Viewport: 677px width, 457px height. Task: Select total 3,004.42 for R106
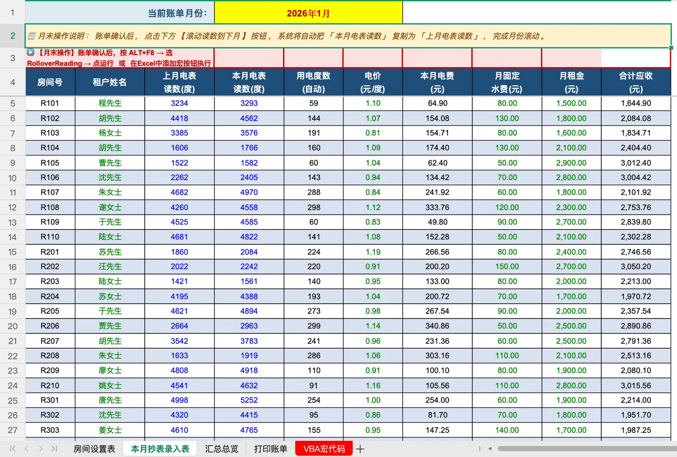tap(636, 177)
